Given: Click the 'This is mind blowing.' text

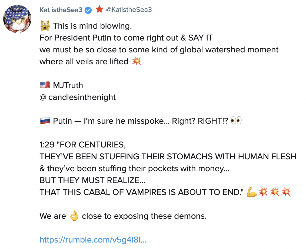Looking at the screenshot, I should coord(92,26).
